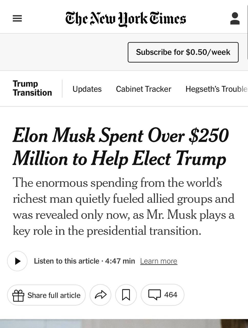Open the hamburger navigation menu
Viewport: 248px width, 328px height.
click(x=17, y=18)
